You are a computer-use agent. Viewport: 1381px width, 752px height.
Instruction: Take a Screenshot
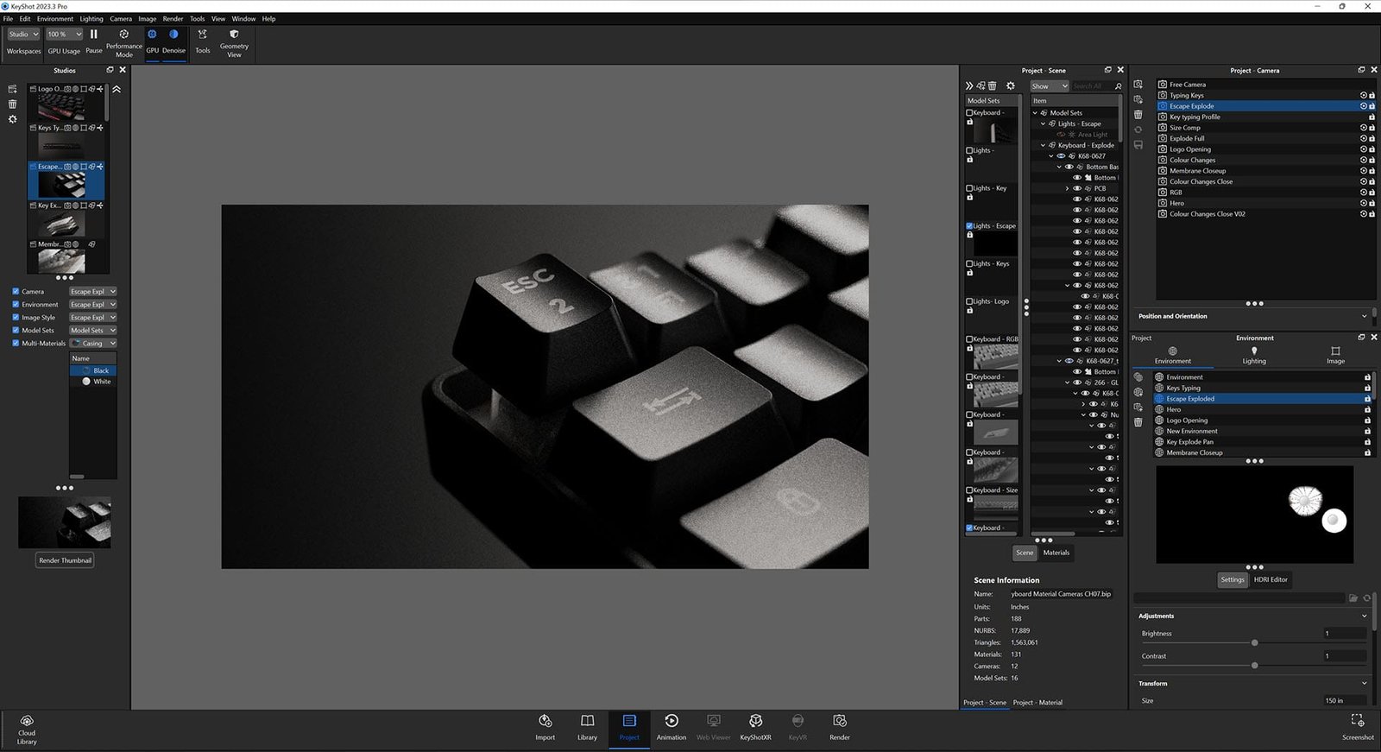click(1358, 727)
